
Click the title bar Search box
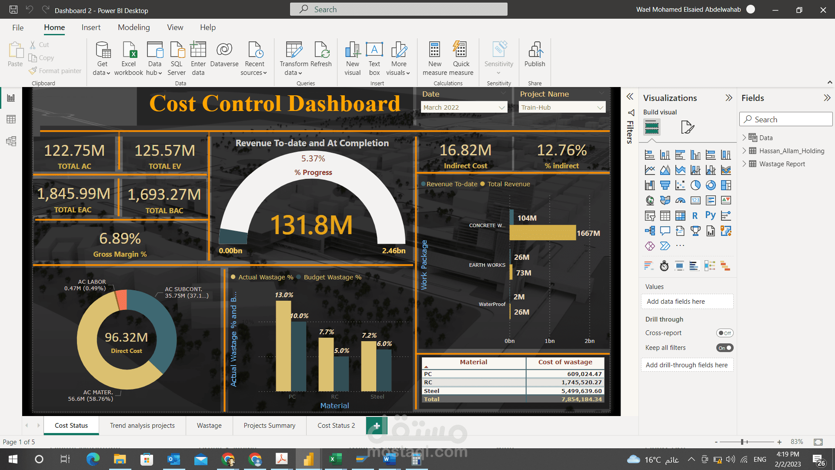(398, 9)
